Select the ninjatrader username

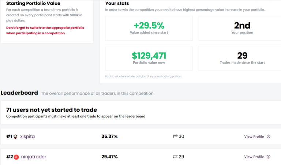(x=34, y=157)
